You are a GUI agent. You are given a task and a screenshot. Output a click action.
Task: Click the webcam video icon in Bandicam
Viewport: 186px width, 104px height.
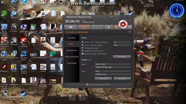(x=109, y=27)
